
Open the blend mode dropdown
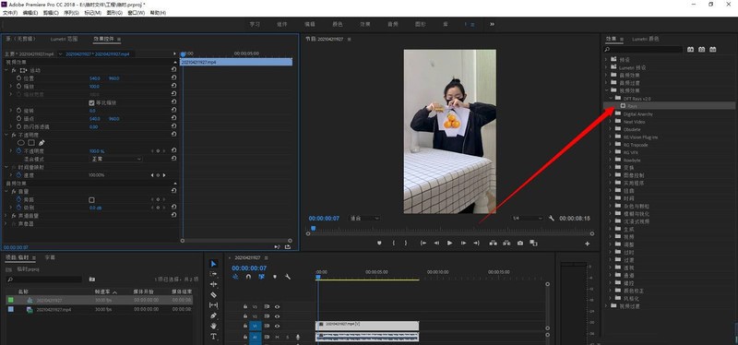coord(115,159)
